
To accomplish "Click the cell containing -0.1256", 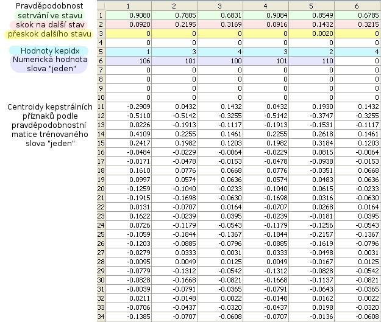I will coord(312,225).
